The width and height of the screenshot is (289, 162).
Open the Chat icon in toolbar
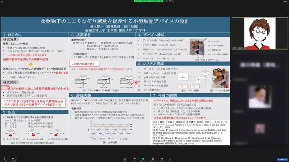pyautogui.click(x=135, y=159)
